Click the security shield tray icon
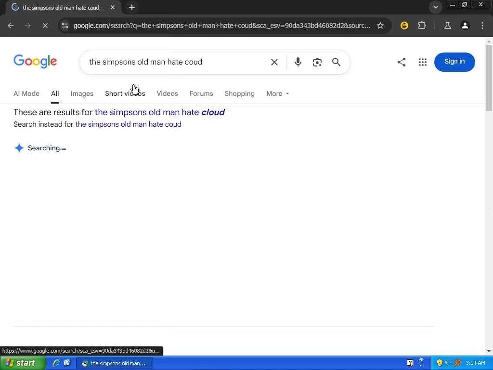Screen dimensions: 493x370 click(440, 363)
